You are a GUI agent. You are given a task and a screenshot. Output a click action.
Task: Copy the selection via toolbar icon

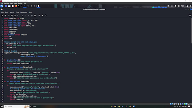click(x=32, y=16)
